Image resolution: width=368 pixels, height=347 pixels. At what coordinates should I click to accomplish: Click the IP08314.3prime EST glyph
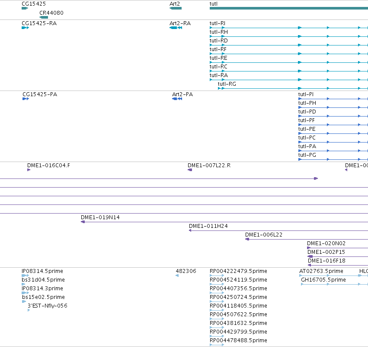click(26, 293)
